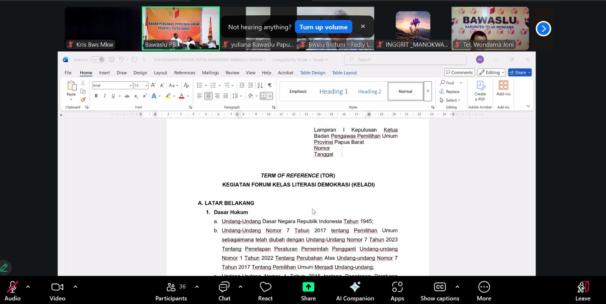Click the Undo arrow in title bar

coord(121,59)
